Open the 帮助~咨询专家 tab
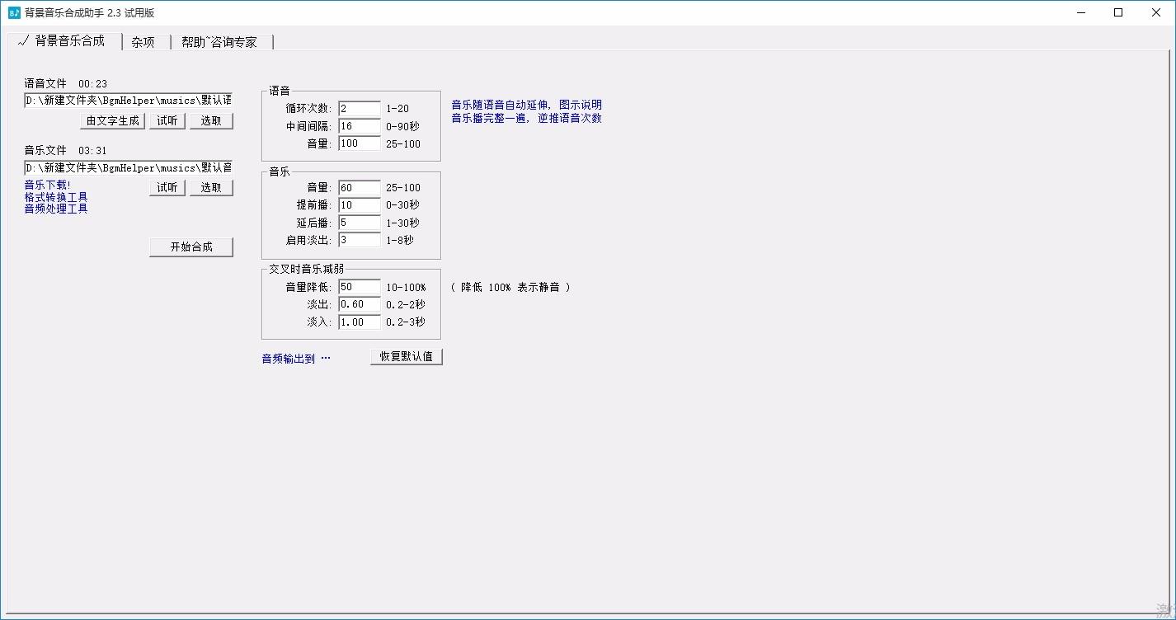Screen dimensions: 1176x620 [219, 42]
